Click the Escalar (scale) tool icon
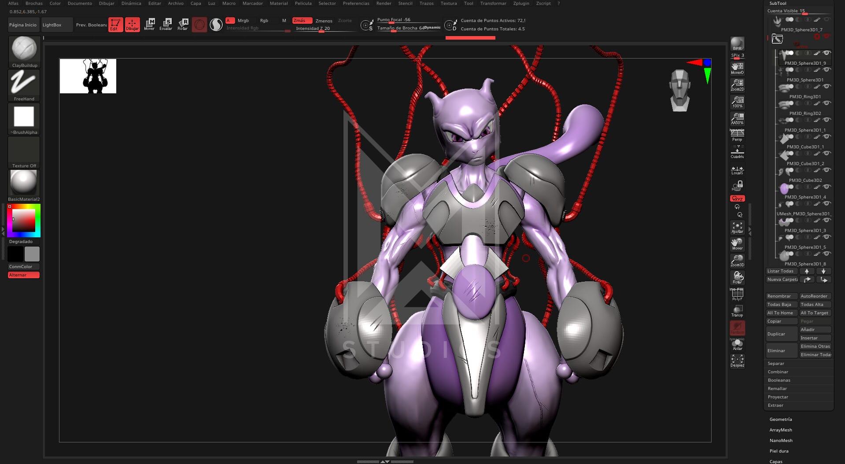This screenshot has height=464, width=845. tap(166, 24)
